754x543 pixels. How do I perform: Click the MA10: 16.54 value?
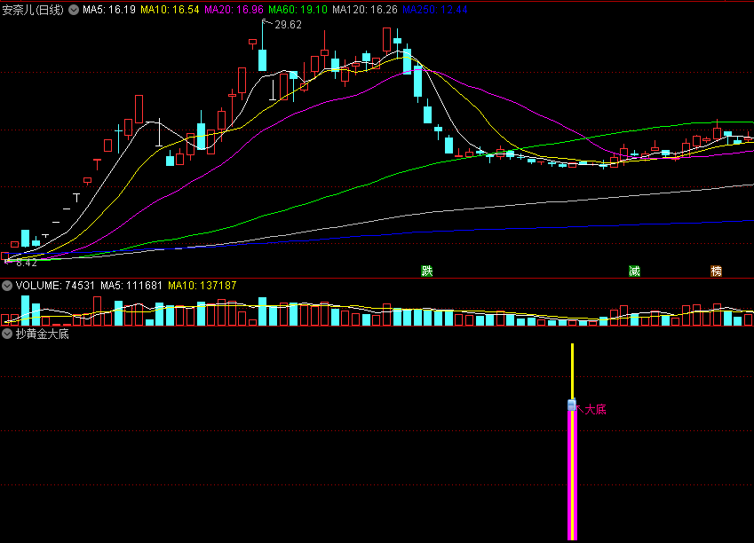170,10
